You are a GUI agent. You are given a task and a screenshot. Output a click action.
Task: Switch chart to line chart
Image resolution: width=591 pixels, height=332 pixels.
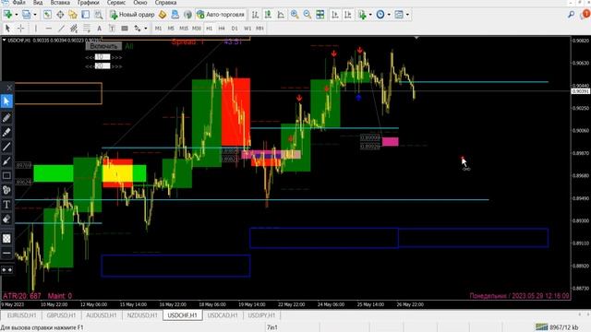pos(281,15)
